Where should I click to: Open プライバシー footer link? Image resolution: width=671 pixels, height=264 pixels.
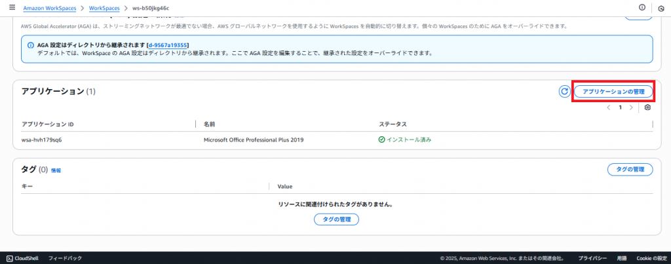[x=592, y=258]
